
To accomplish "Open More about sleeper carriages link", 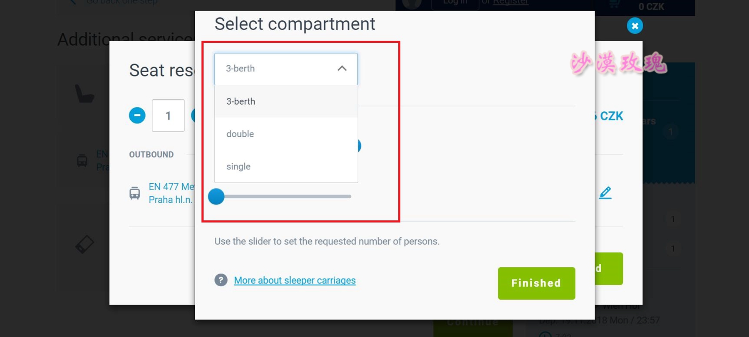I will click(x=295, y=280).
